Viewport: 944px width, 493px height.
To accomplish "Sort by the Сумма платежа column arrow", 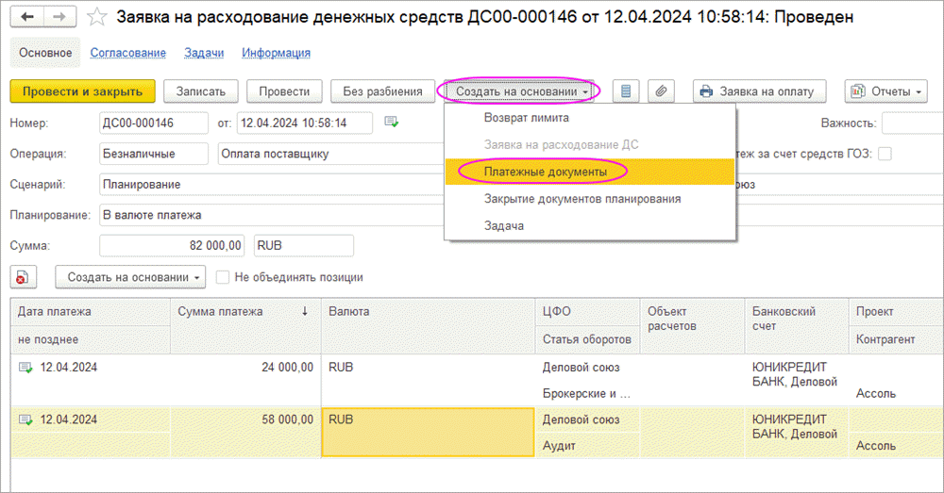I will click(304, 311).
